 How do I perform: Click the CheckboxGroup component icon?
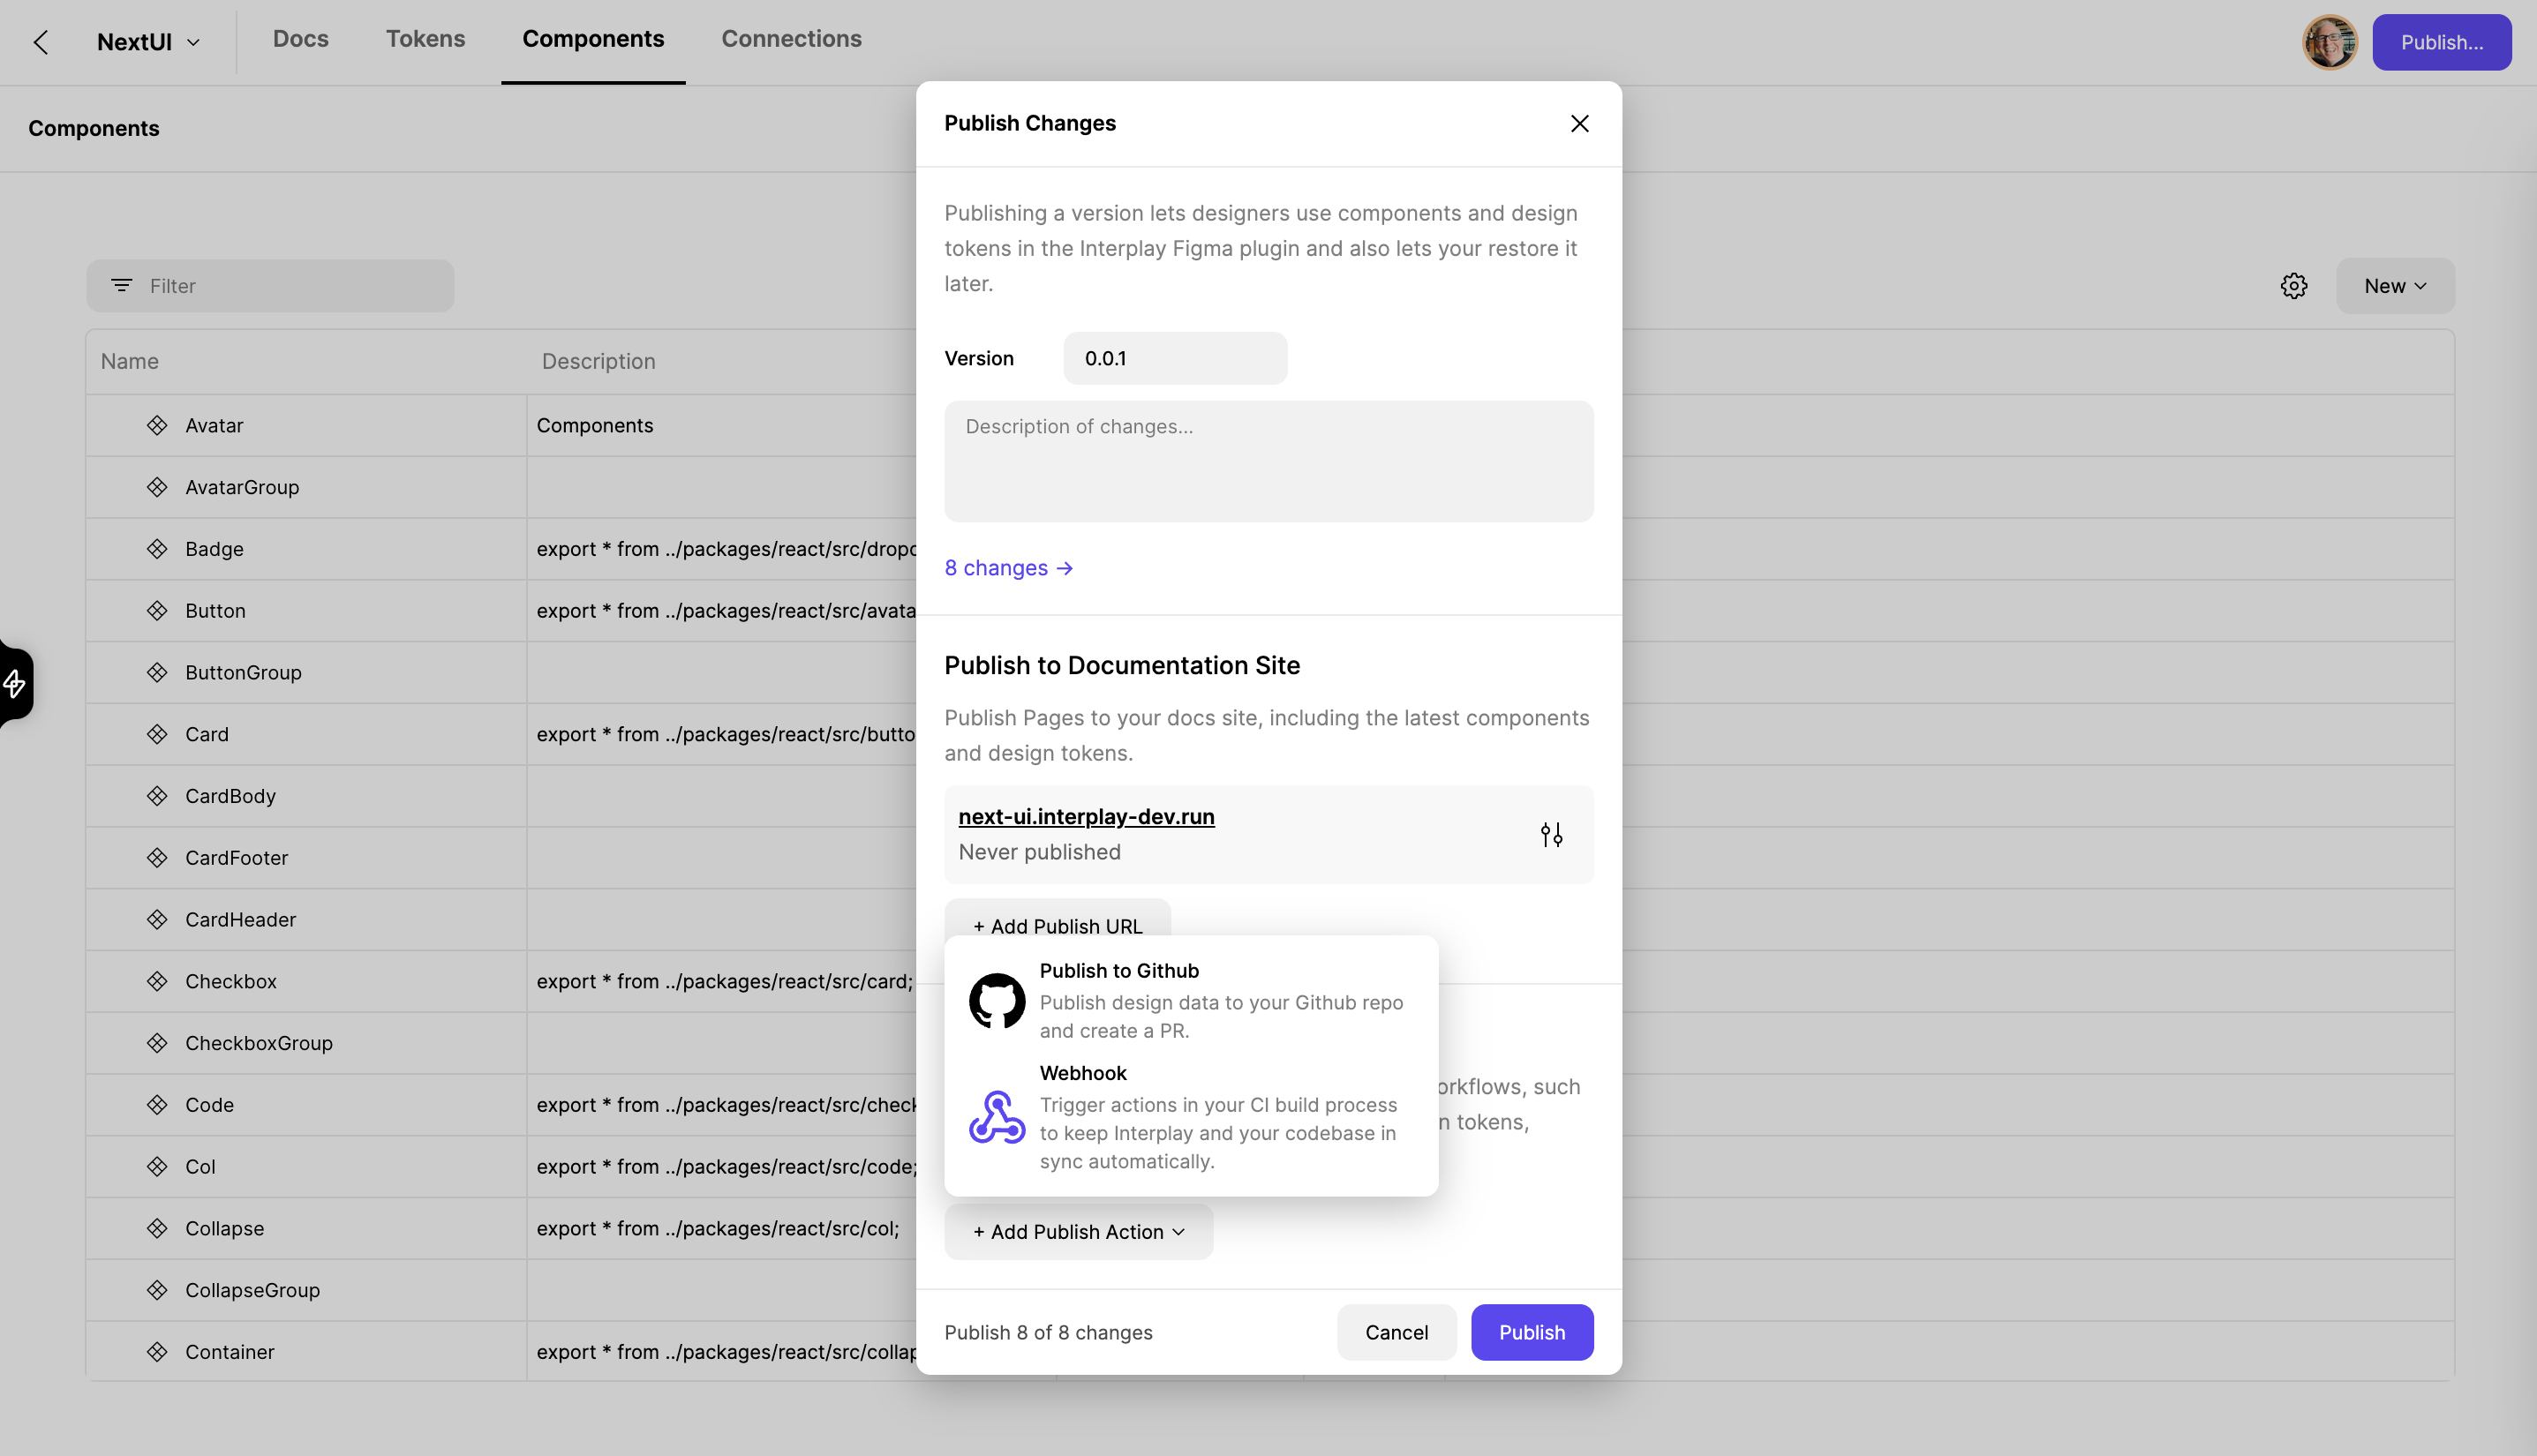pyautogui.click(x=157, y=1043)
